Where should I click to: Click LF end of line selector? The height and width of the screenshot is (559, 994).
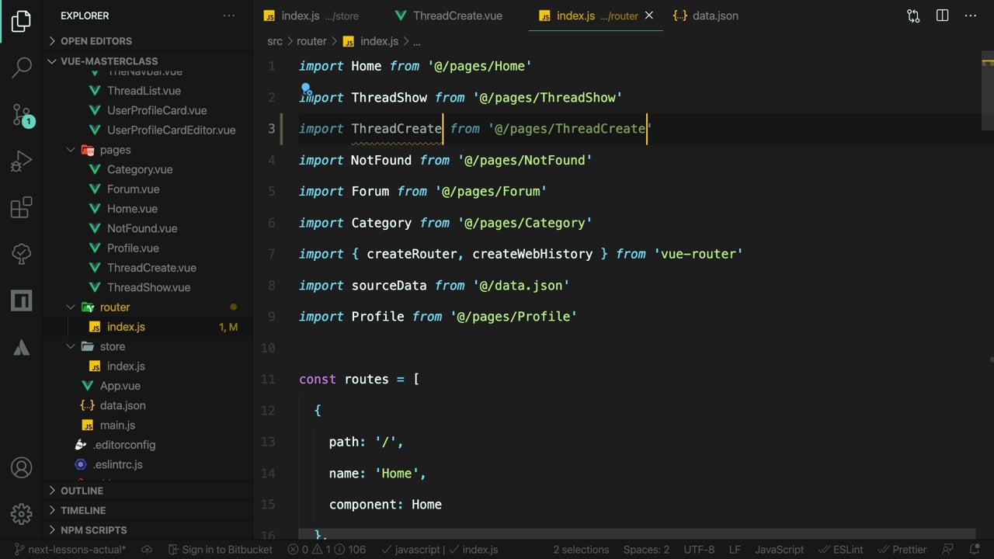coord(735,550)
